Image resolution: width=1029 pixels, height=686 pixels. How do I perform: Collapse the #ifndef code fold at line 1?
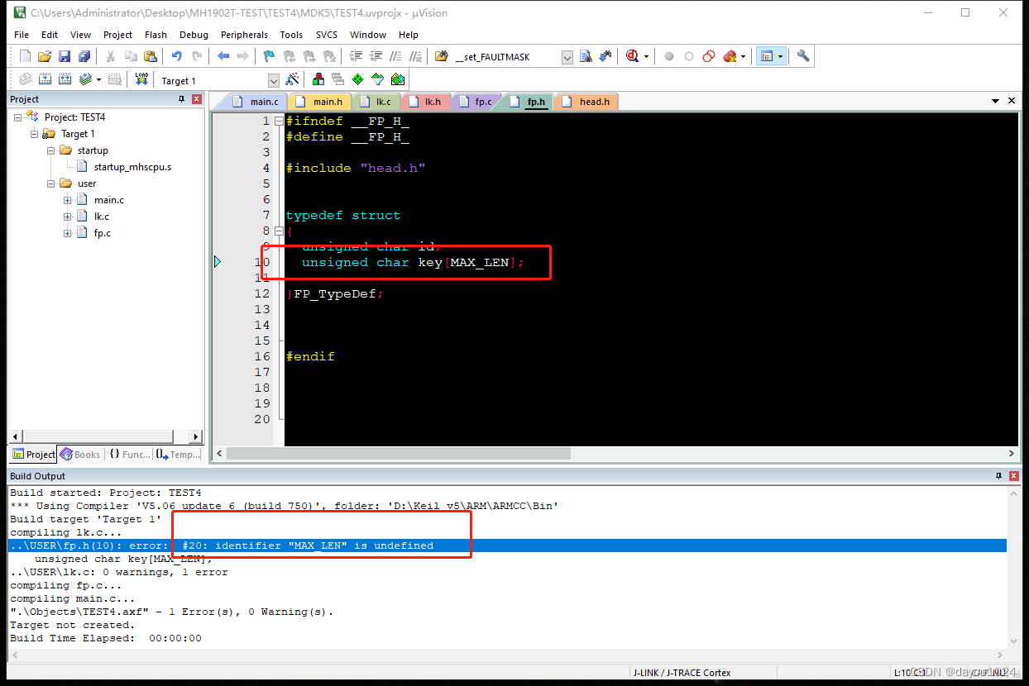279,121
